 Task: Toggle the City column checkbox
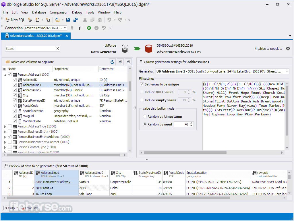coord(15,95)
